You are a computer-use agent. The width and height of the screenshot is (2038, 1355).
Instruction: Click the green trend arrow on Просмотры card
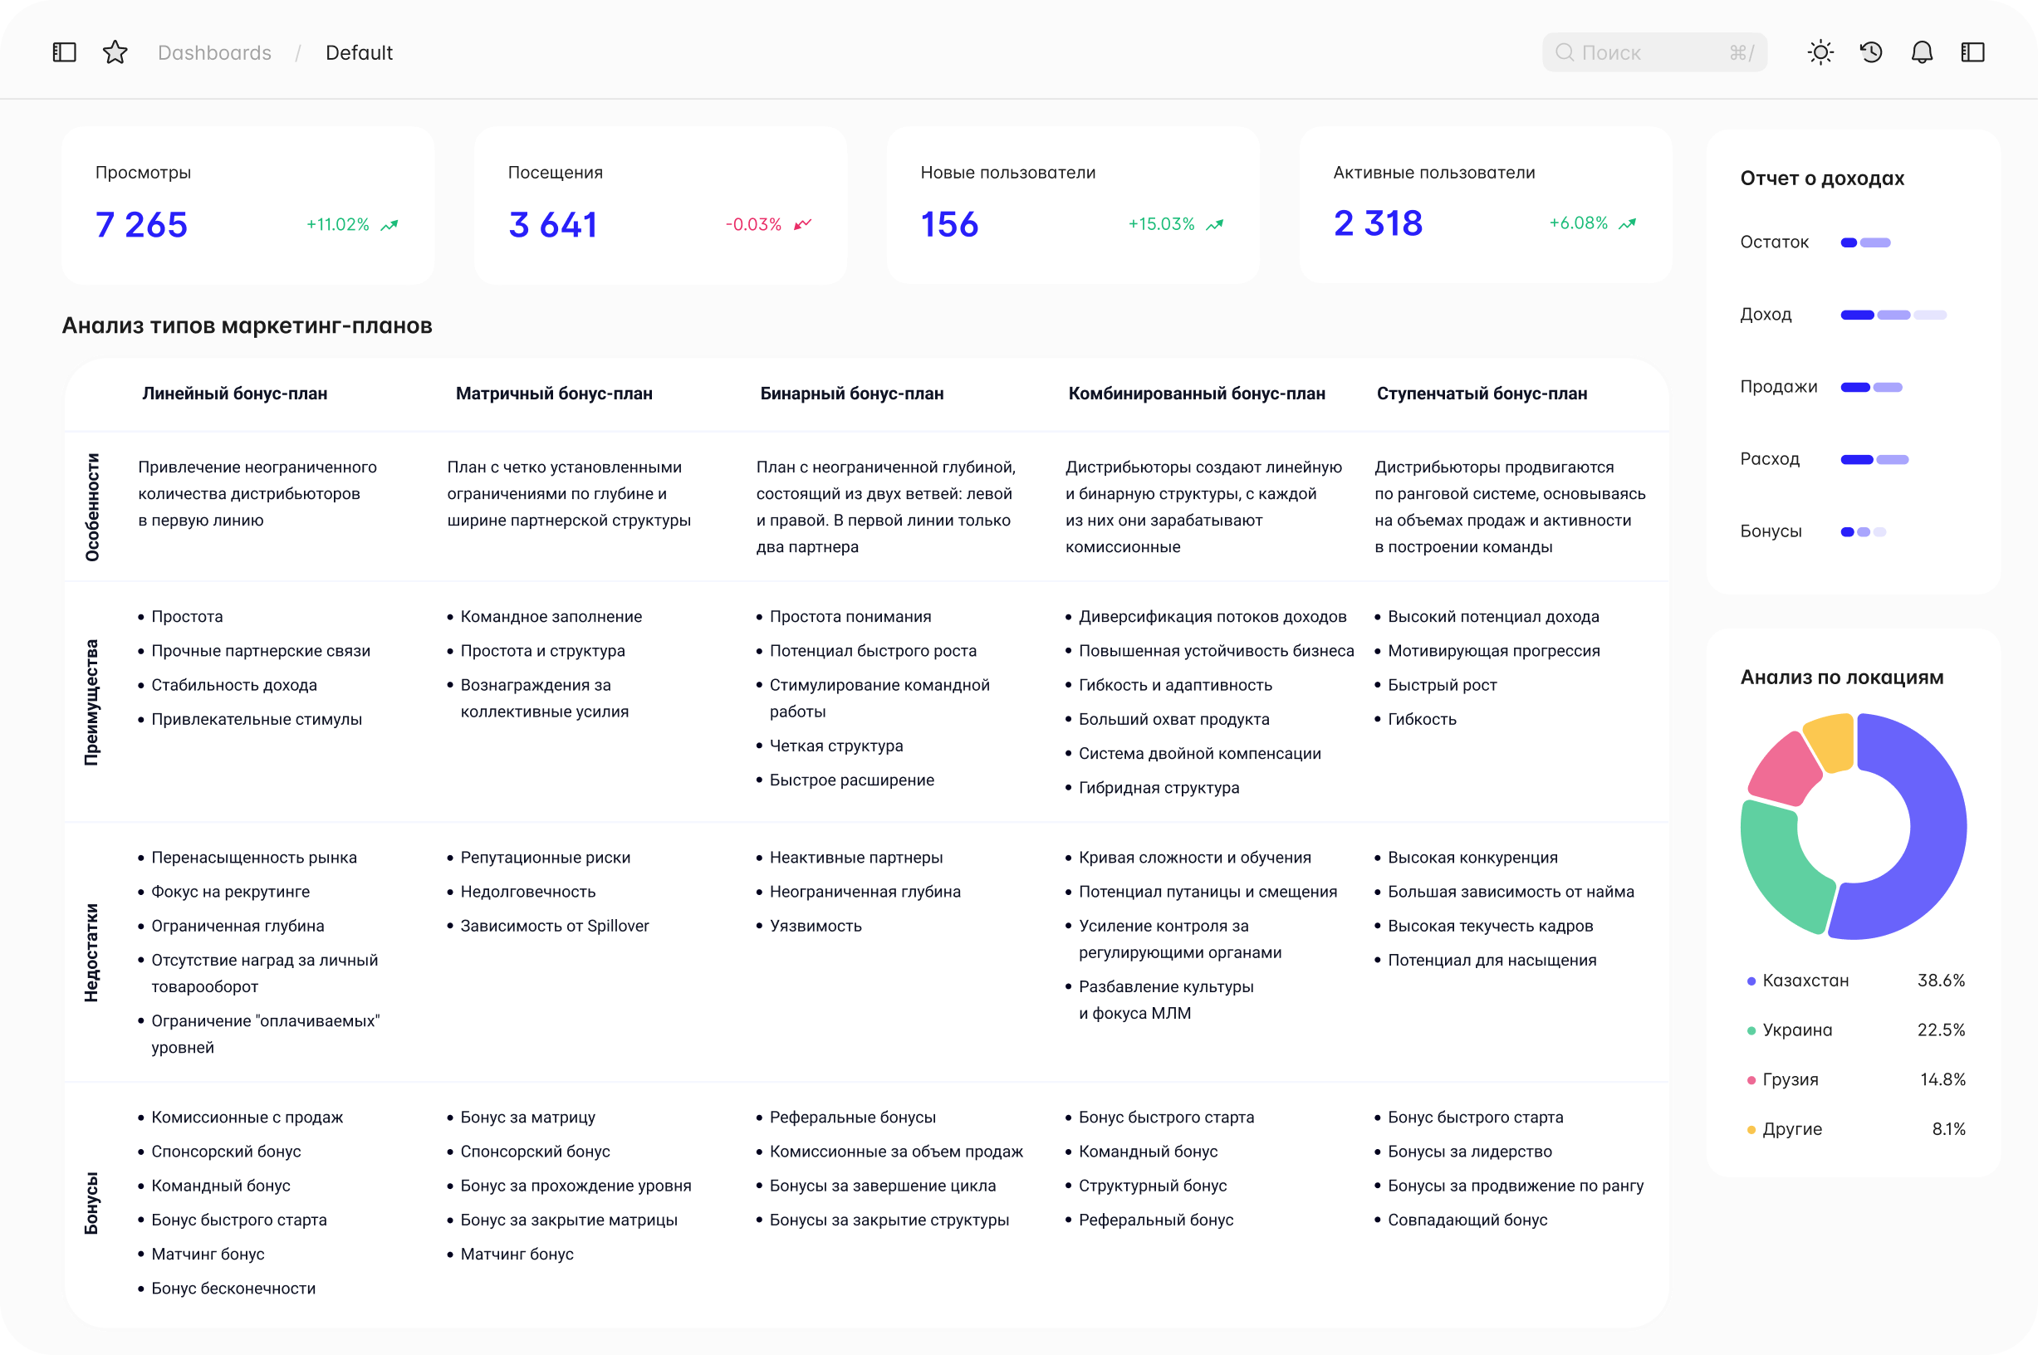pyautogui.click(x=389, y=224)
